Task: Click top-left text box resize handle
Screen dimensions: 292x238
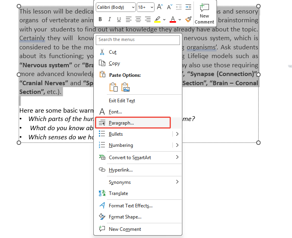Action: (19, 6)
